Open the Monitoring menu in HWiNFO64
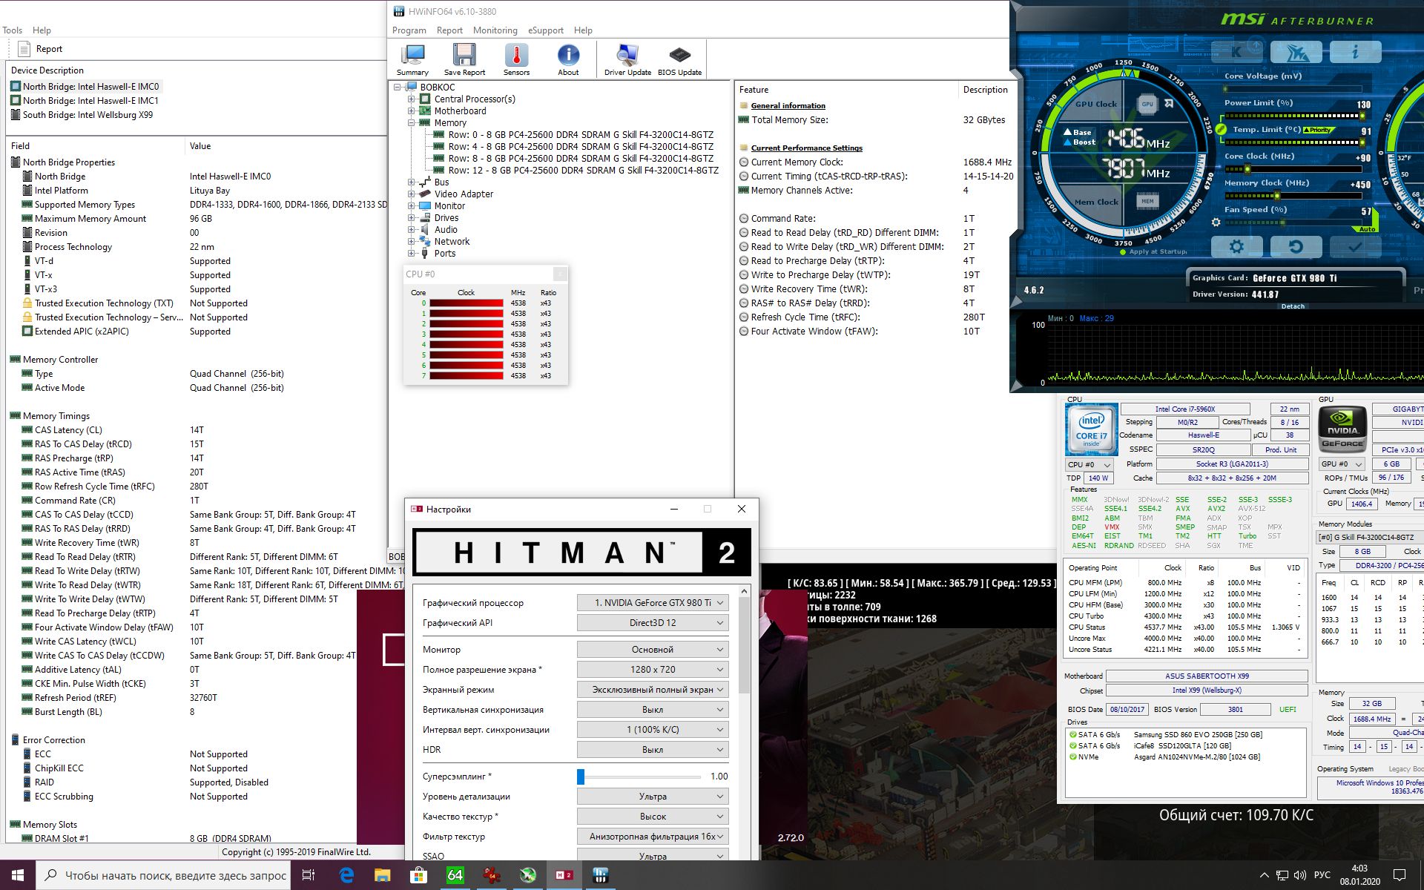Screen dimensions: 1424x890 click(495, 30)
